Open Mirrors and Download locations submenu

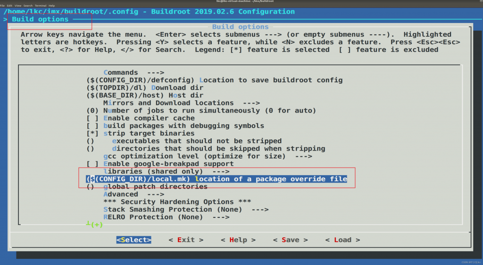[182, 103]
